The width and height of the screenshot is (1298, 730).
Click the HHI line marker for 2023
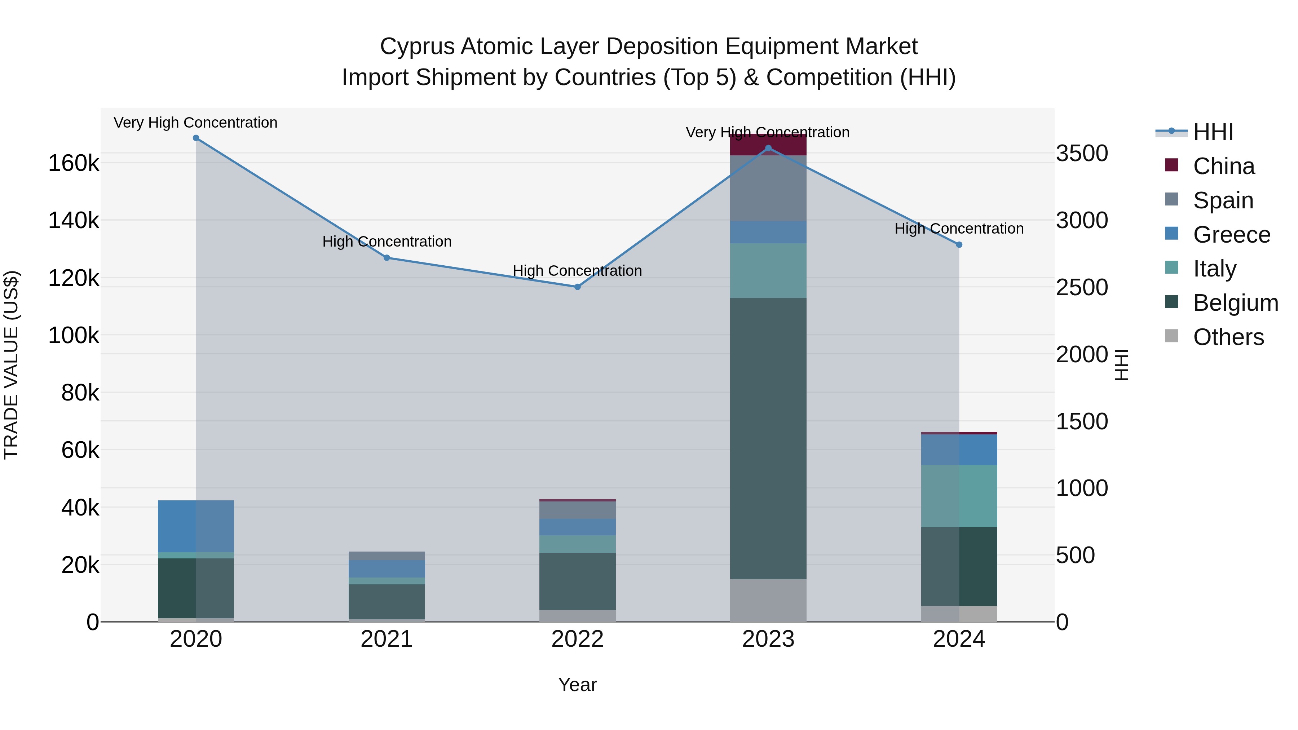(x=768, y=148)
